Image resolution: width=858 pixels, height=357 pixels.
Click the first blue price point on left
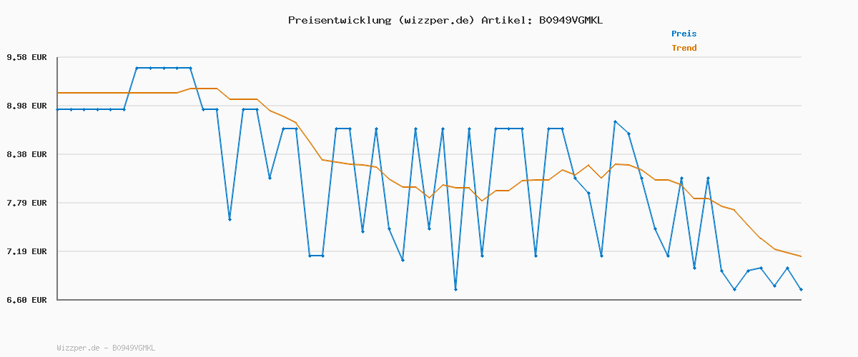point(58,109)
